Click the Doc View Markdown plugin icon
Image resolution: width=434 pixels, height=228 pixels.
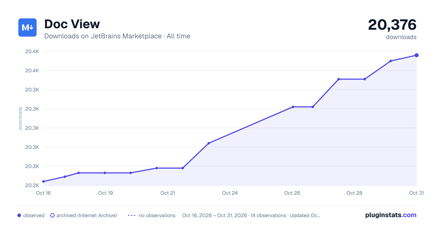tap(27, 28)
